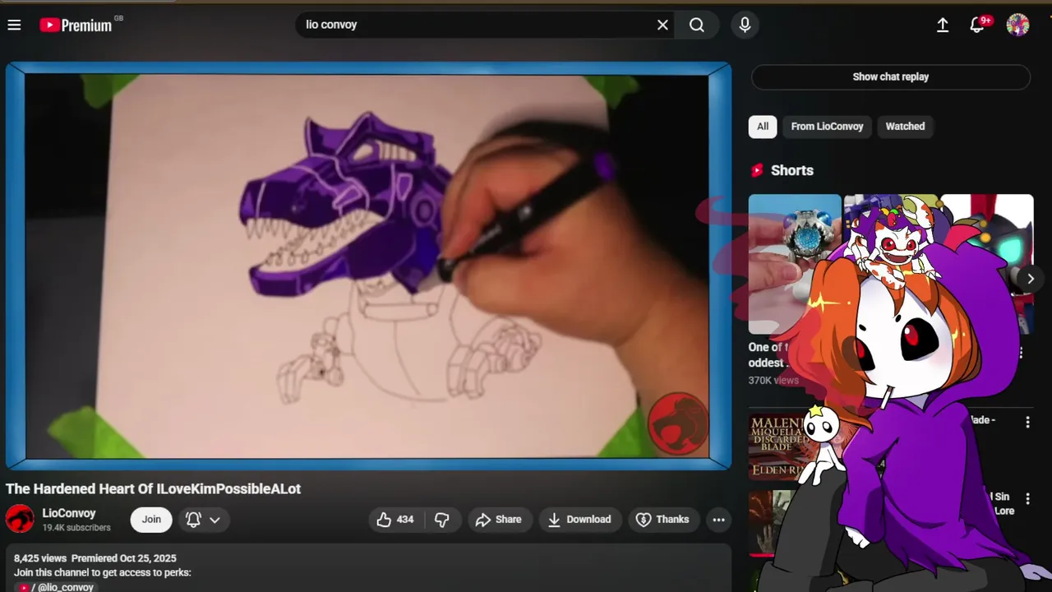The height and width of the screenshot is (592, 1052).
Task: Advance Shorts shelf with next arrow
Action: (1030, 279)
